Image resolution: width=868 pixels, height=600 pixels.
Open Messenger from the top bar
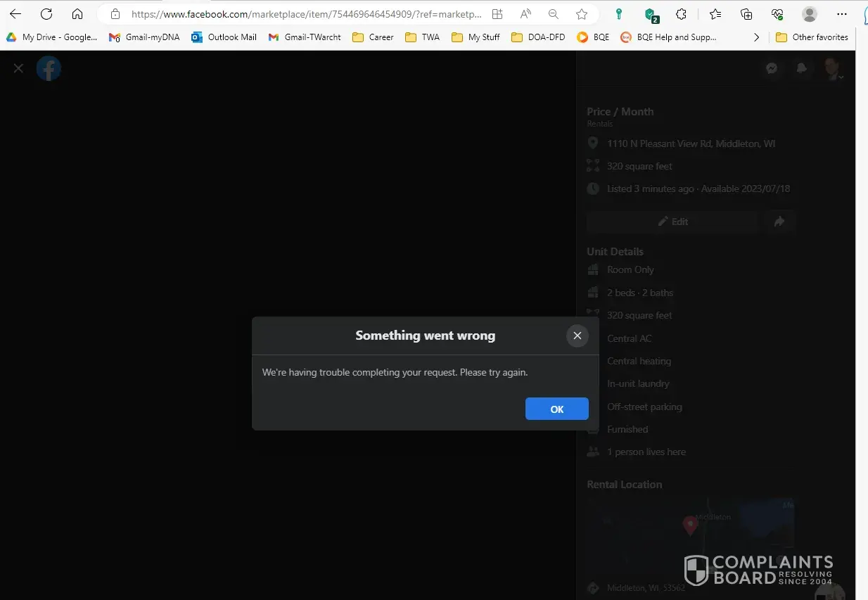point(772,68)
